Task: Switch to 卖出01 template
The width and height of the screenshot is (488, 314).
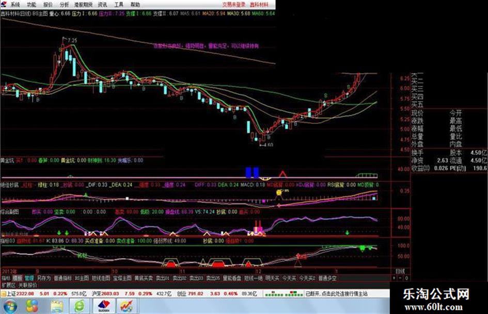Action: pyautogui.click(x=163, y=278)
